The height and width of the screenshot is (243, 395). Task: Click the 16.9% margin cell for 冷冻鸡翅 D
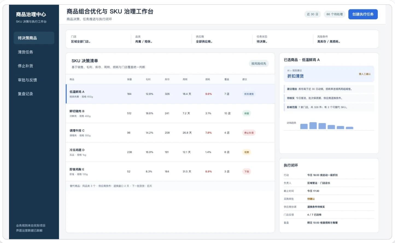tap(150, 152)
